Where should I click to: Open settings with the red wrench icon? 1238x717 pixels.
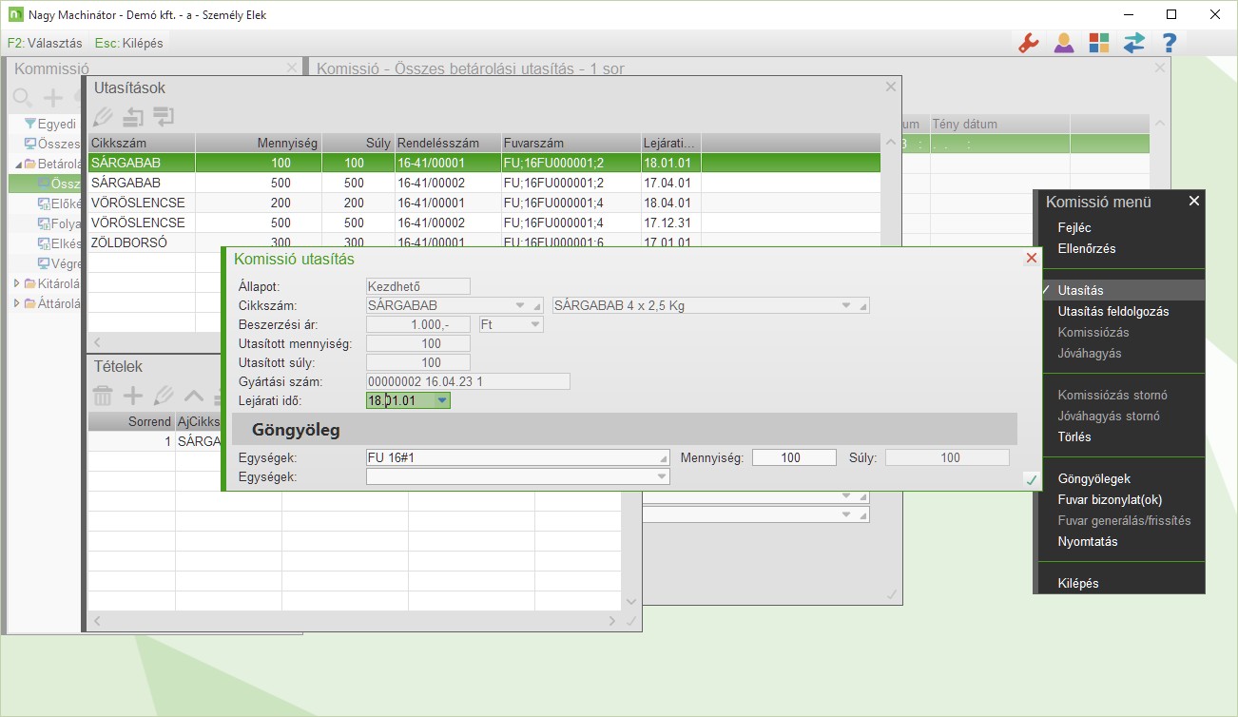coord(1028,43)
